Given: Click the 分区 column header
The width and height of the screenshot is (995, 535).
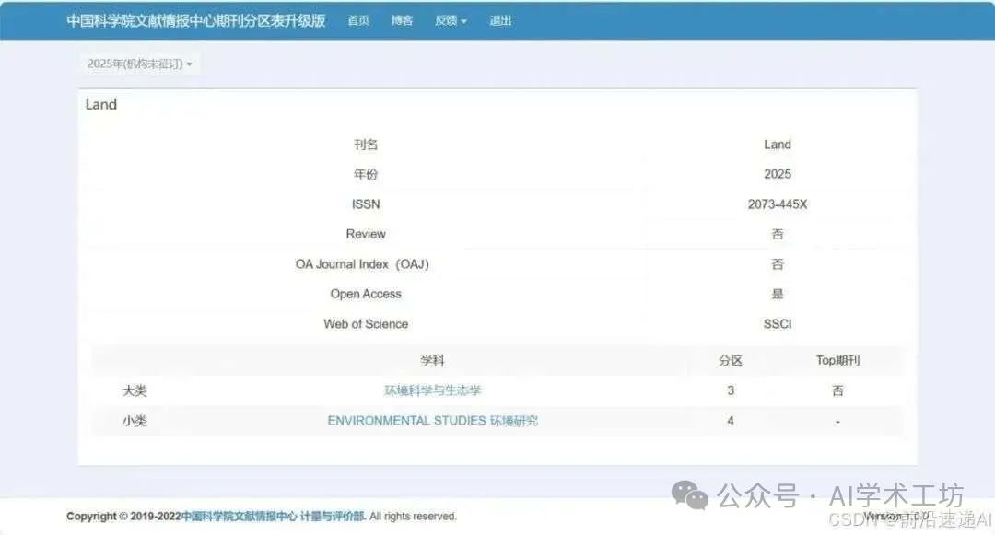Looking at the screenshot, I should click(x=731, y=361).
